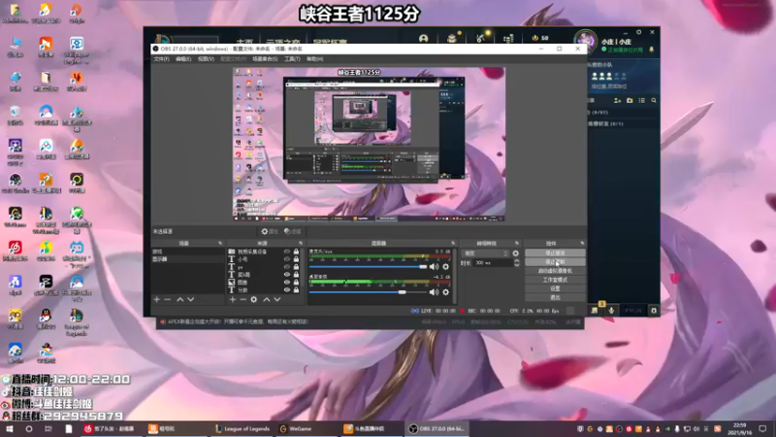Viewport: 776px width, 437px height.
Task: Click the transition duration 300 ms field
Action: click(493, 263)
